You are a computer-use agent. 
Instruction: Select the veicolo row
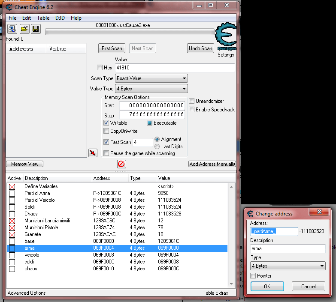pyautogui.click(x=117, y=255)
